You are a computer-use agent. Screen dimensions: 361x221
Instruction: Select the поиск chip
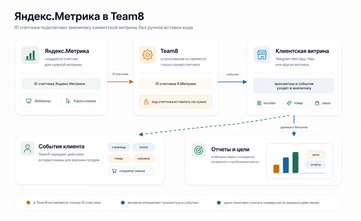(x=144, y=147)
